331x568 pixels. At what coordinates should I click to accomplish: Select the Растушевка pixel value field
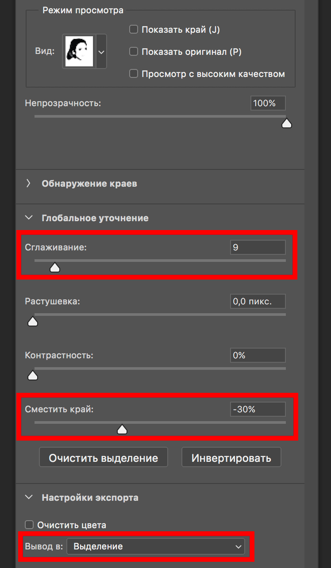258,301
